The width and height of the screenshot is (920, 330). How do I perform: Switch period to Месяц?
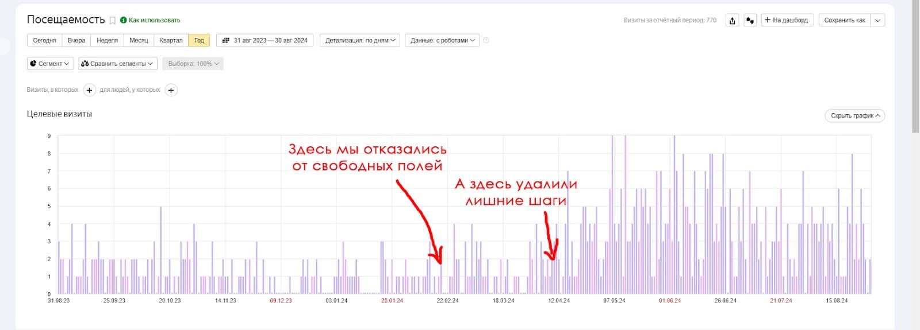click(x=139, y=40)
